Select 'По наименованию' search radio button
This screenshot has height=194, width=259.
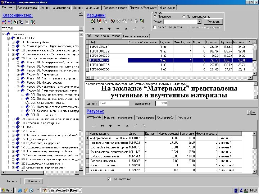click(184, 16)
